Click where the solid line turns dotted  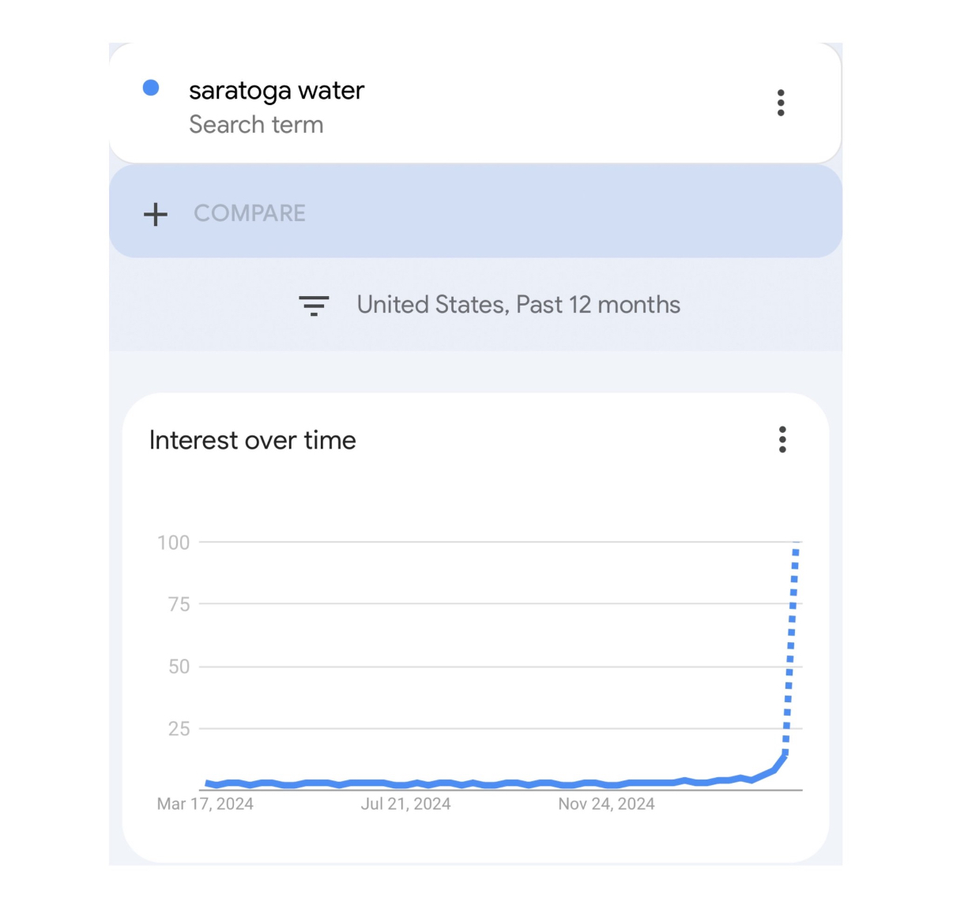785,755
